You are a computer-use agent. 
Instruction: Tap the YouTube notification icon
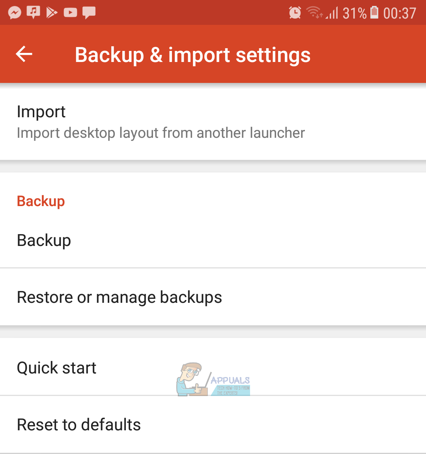70,13
